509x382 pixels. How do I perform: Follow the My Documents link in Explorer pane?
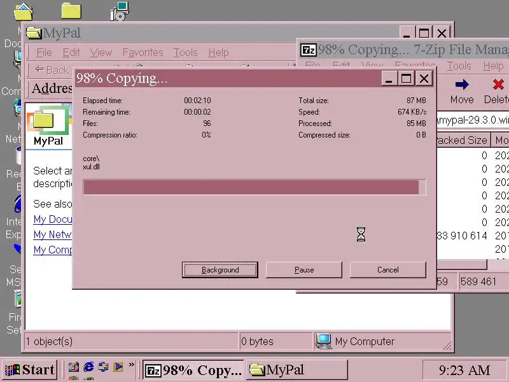tap(53, 219)
